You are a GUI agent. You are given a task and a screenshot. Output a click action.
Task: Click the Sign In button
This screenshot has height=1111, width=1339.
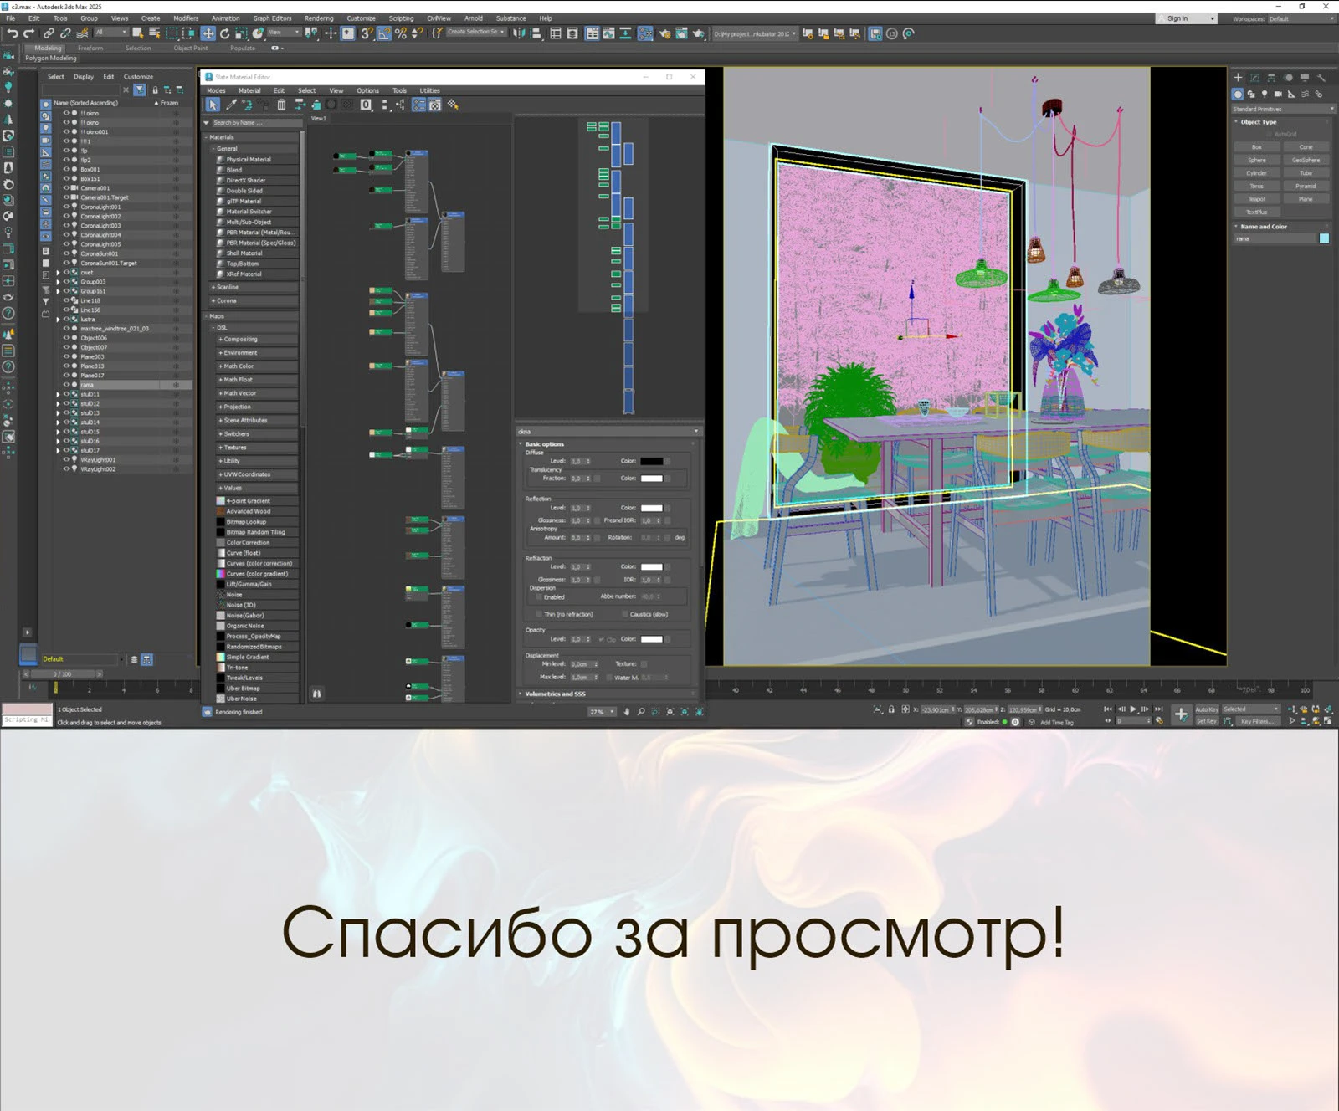point(1185,18)
